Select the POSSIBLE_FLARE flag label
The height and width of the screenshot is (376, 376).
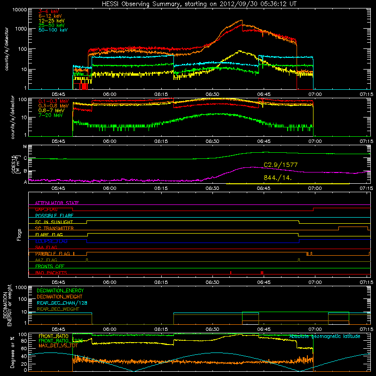pyautogui.click(x=54, y=216)
